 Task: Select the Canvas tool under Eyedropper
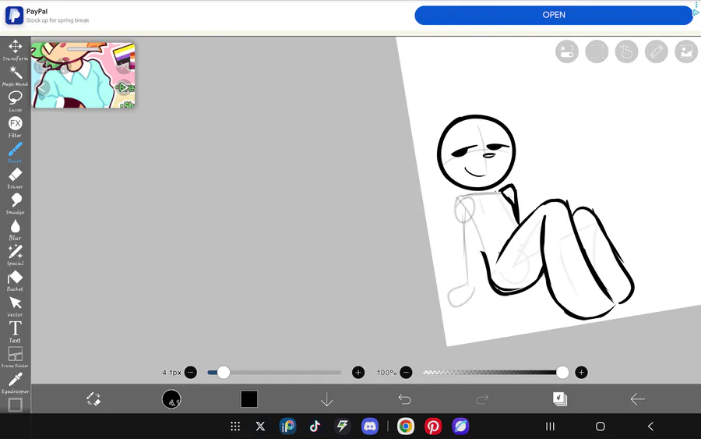(x=16, y=405)
